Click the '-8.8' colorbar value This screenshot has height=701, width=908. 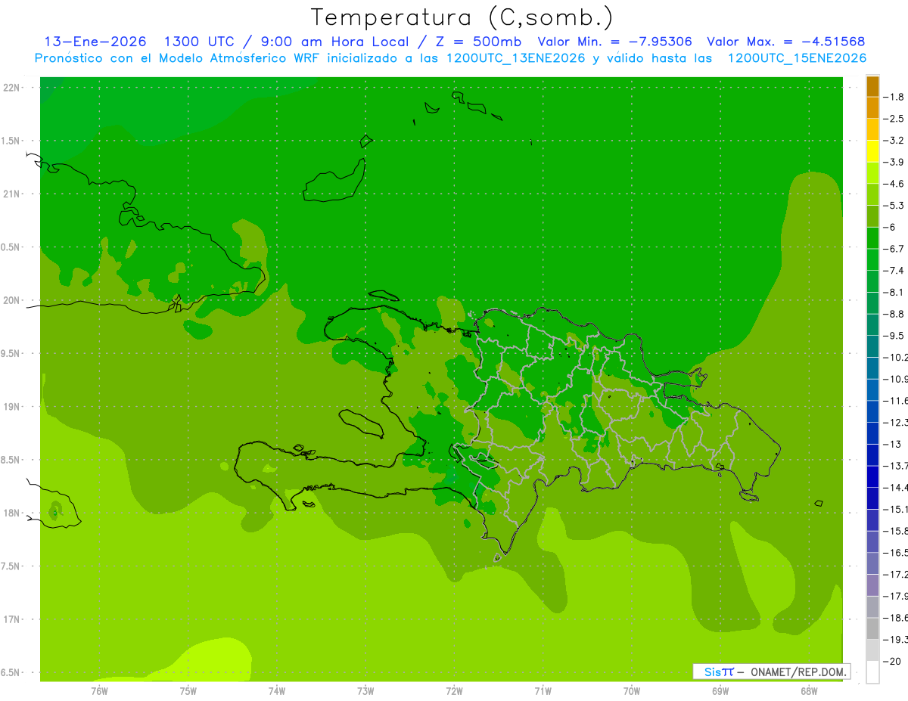point(895,314)
